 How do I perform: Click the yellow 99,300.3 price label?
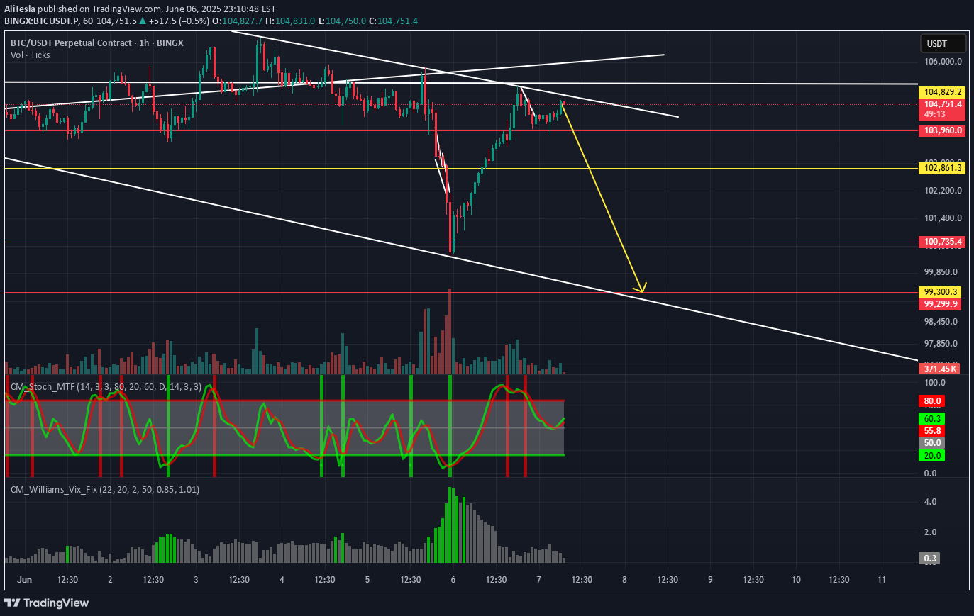click(941, 292)
